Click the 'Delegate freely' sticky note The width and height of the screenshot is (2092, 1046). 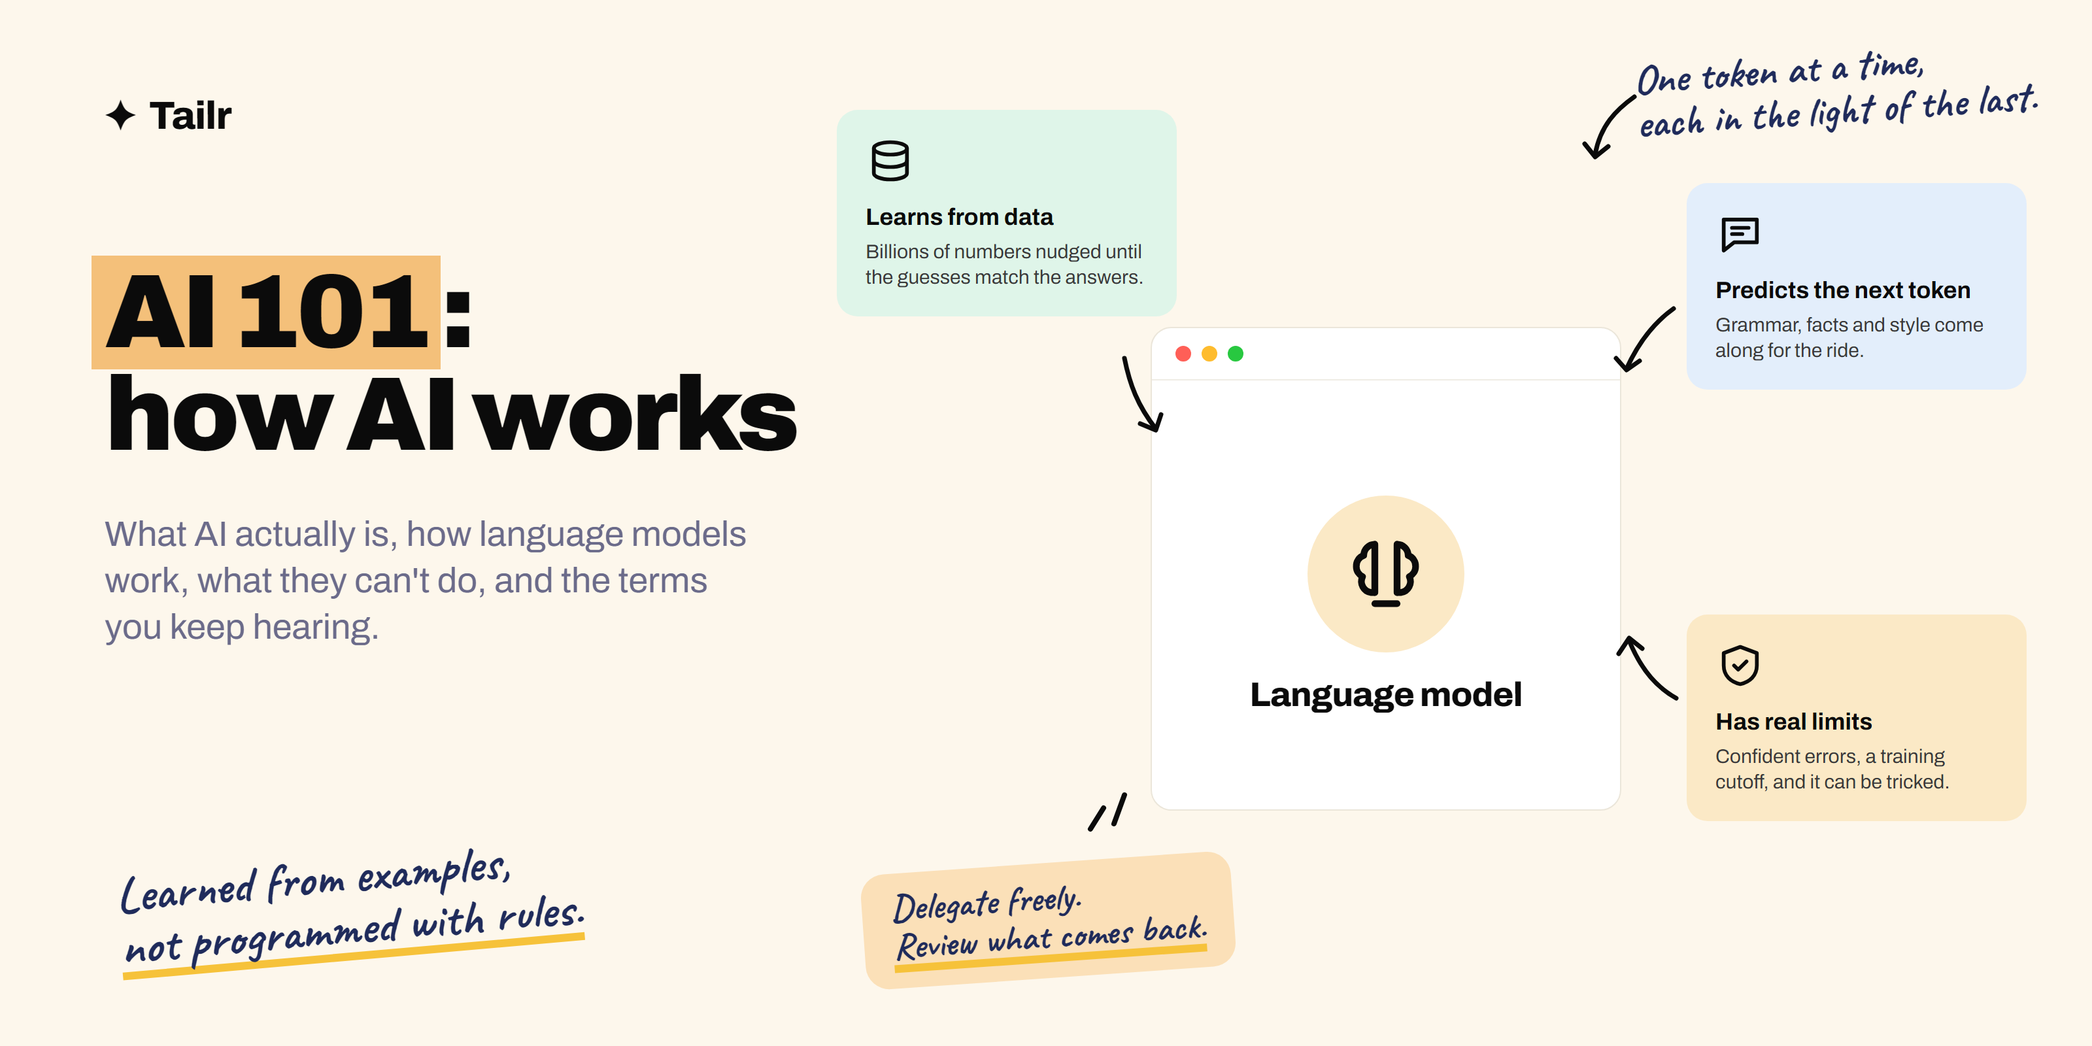click(x=1047, y=920)
